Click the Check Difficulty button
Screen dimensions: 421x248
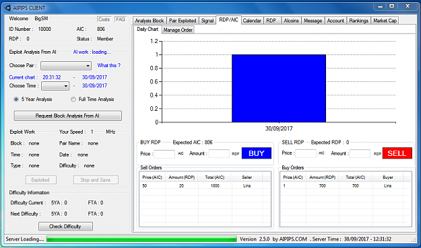tap(65, 226)
